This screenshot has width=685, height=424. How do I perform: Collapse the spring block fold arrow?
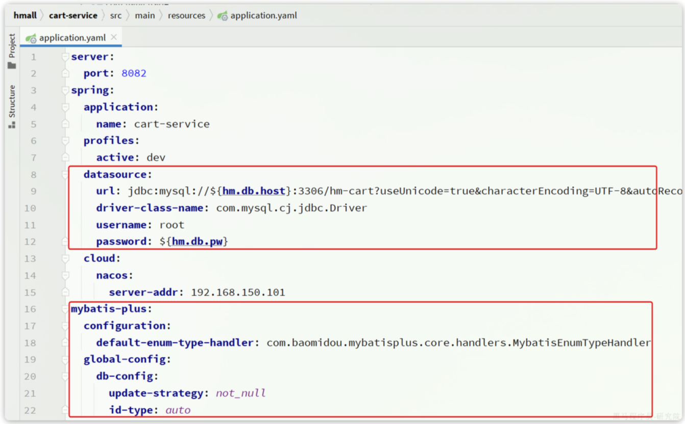pyautogui.click(x=65, y=90)
